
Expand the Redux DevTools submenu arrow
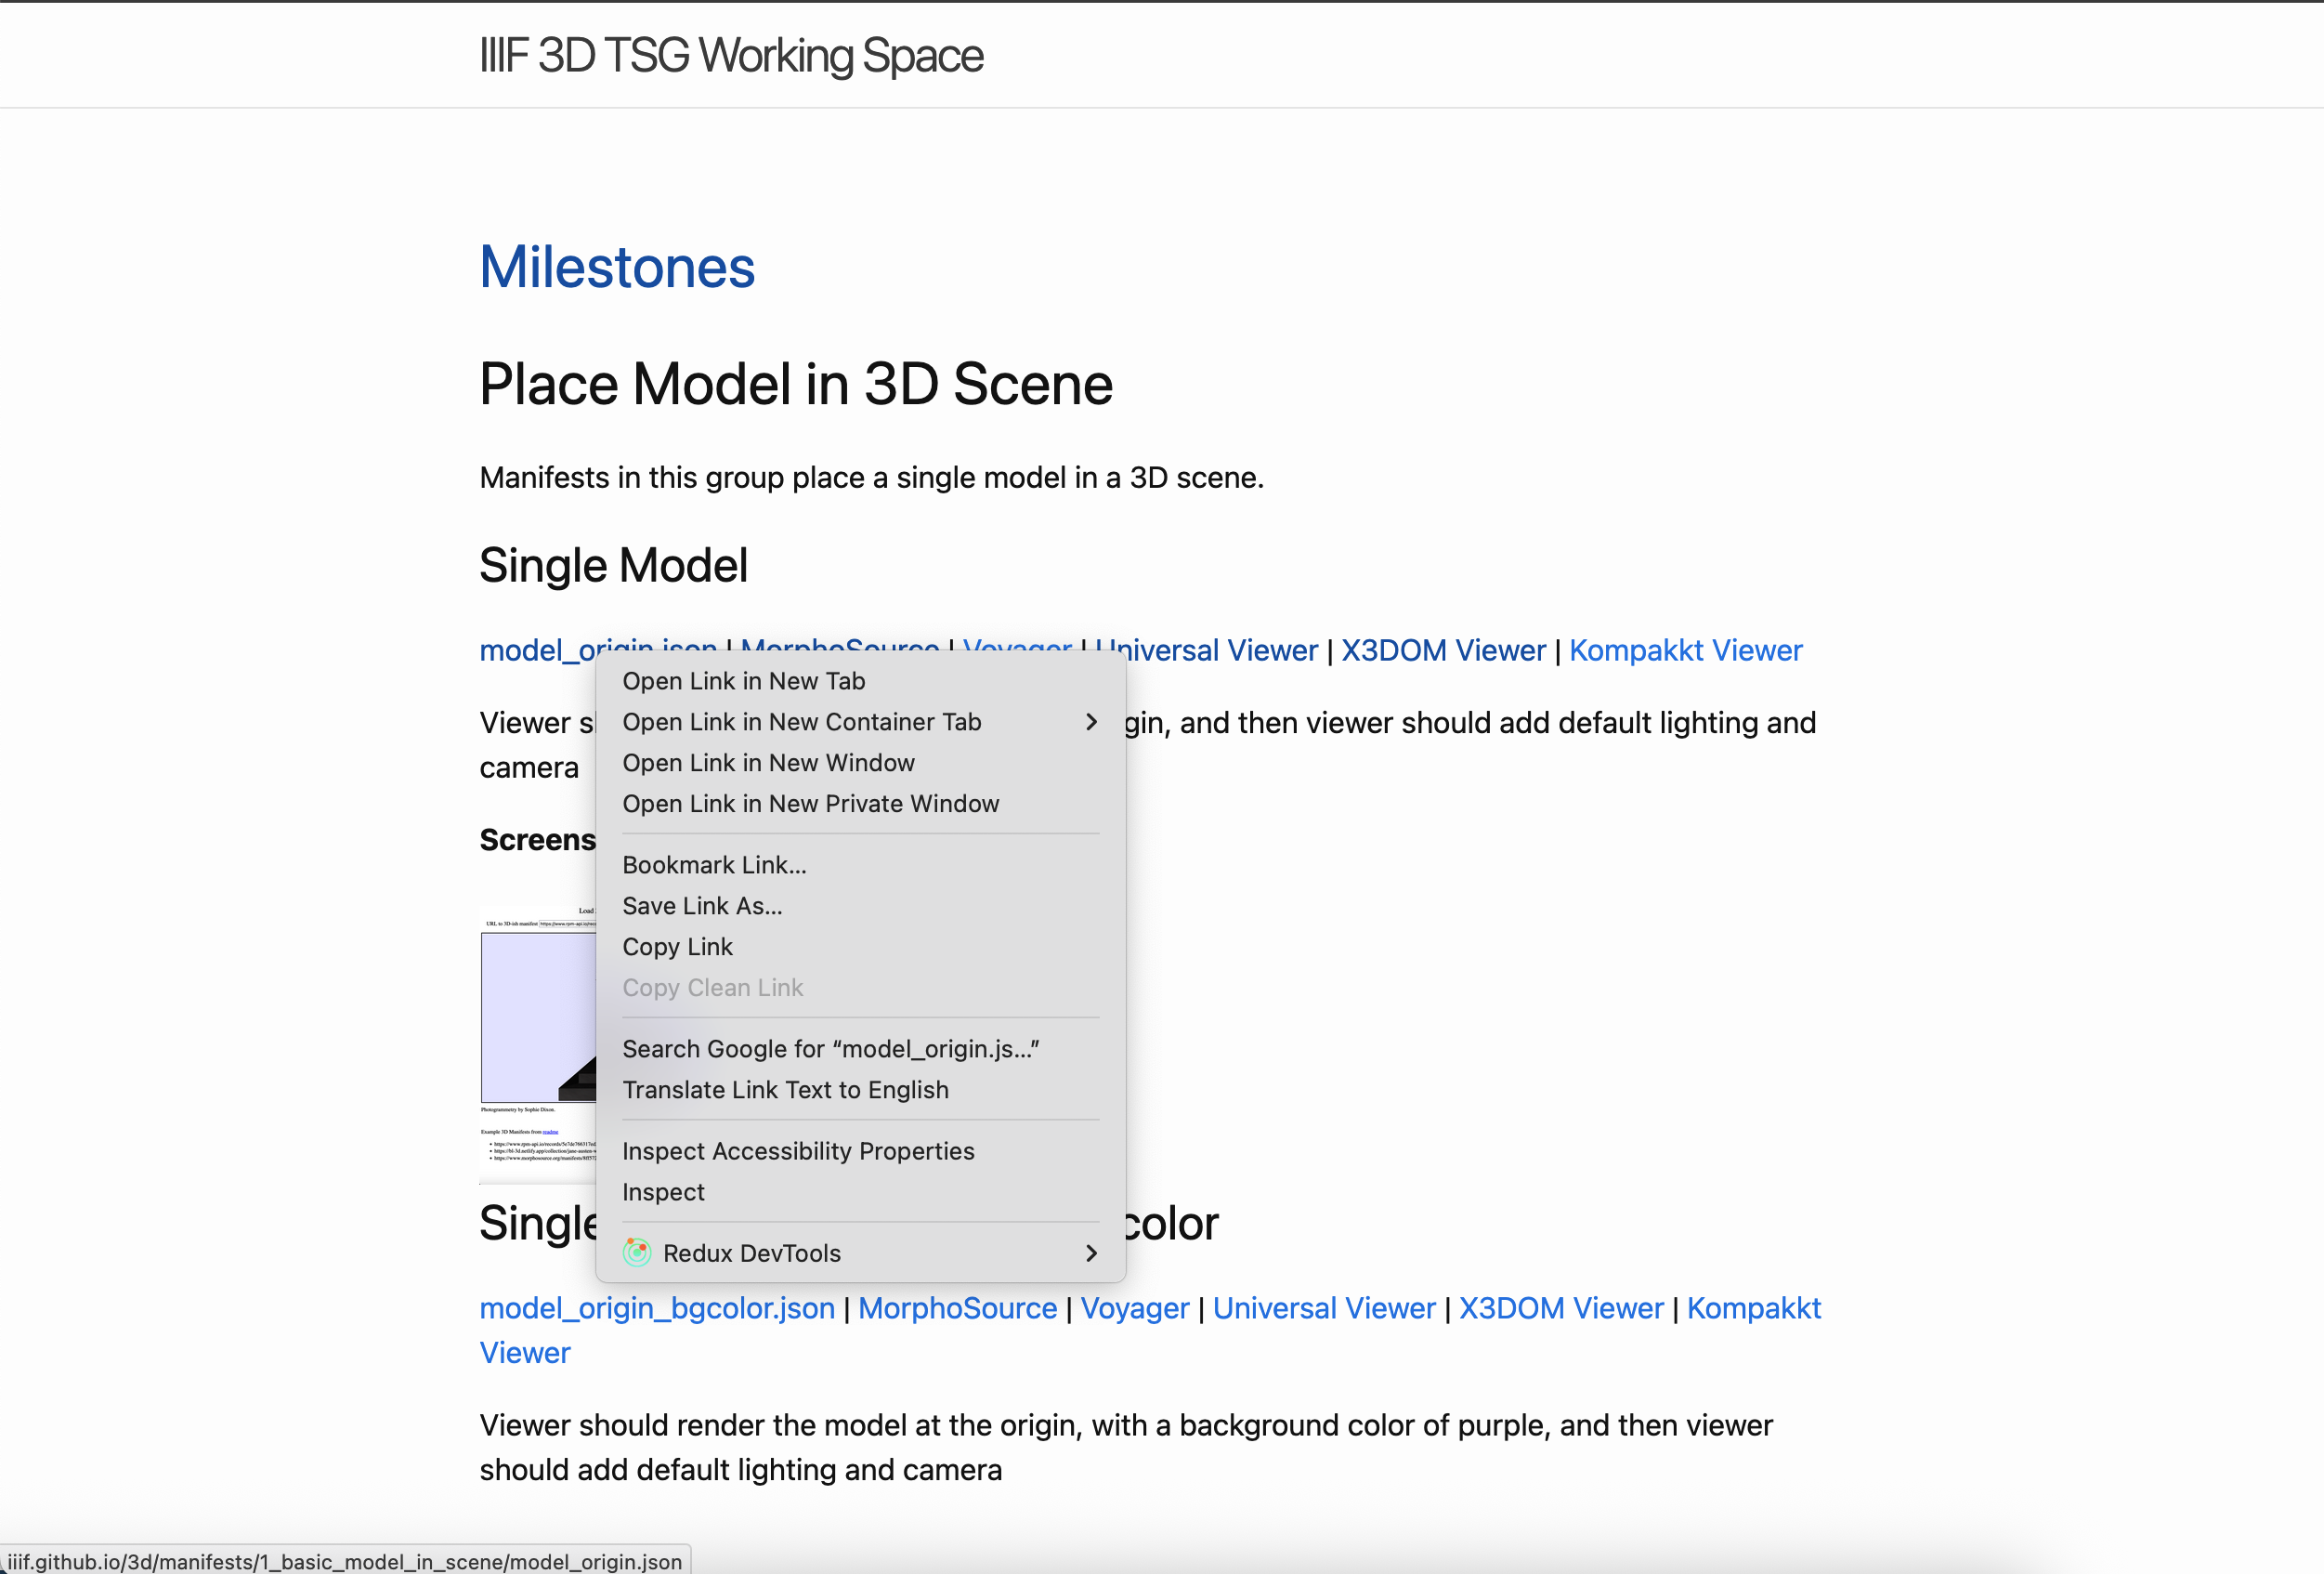coord(1091,1253)
